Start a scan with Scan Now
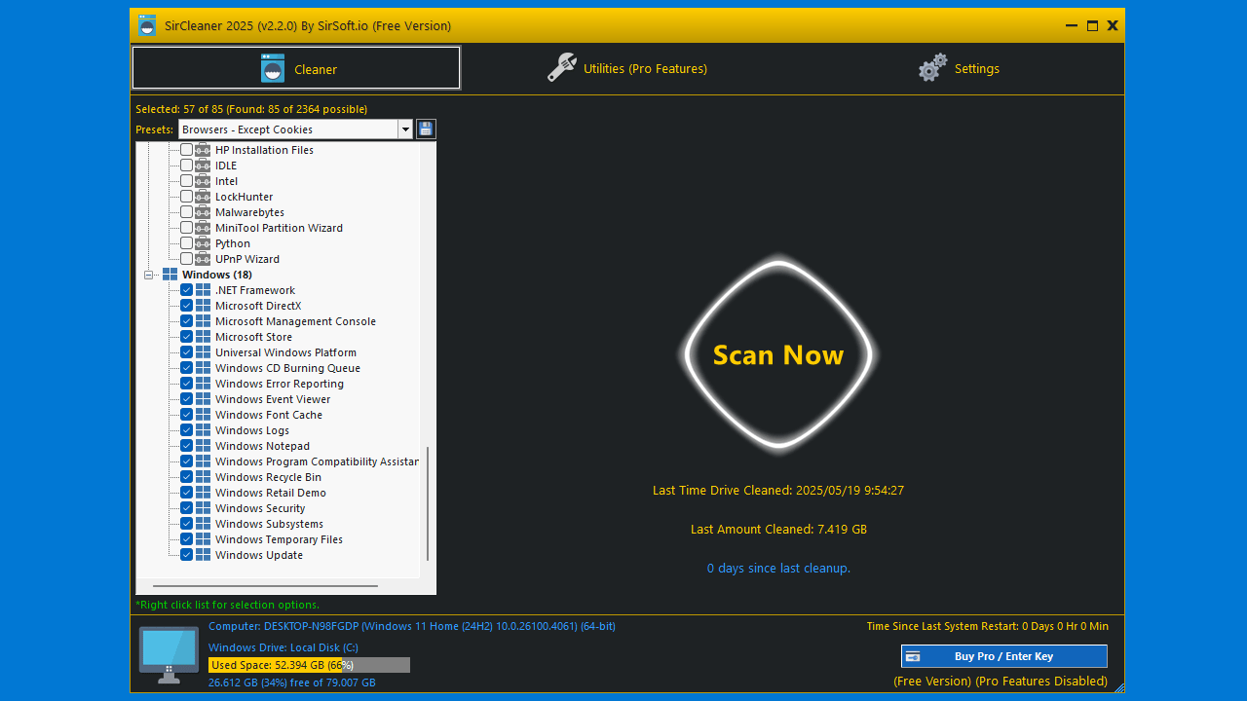Viewport: 1247px width, 701px height. [x=778, y=355]
